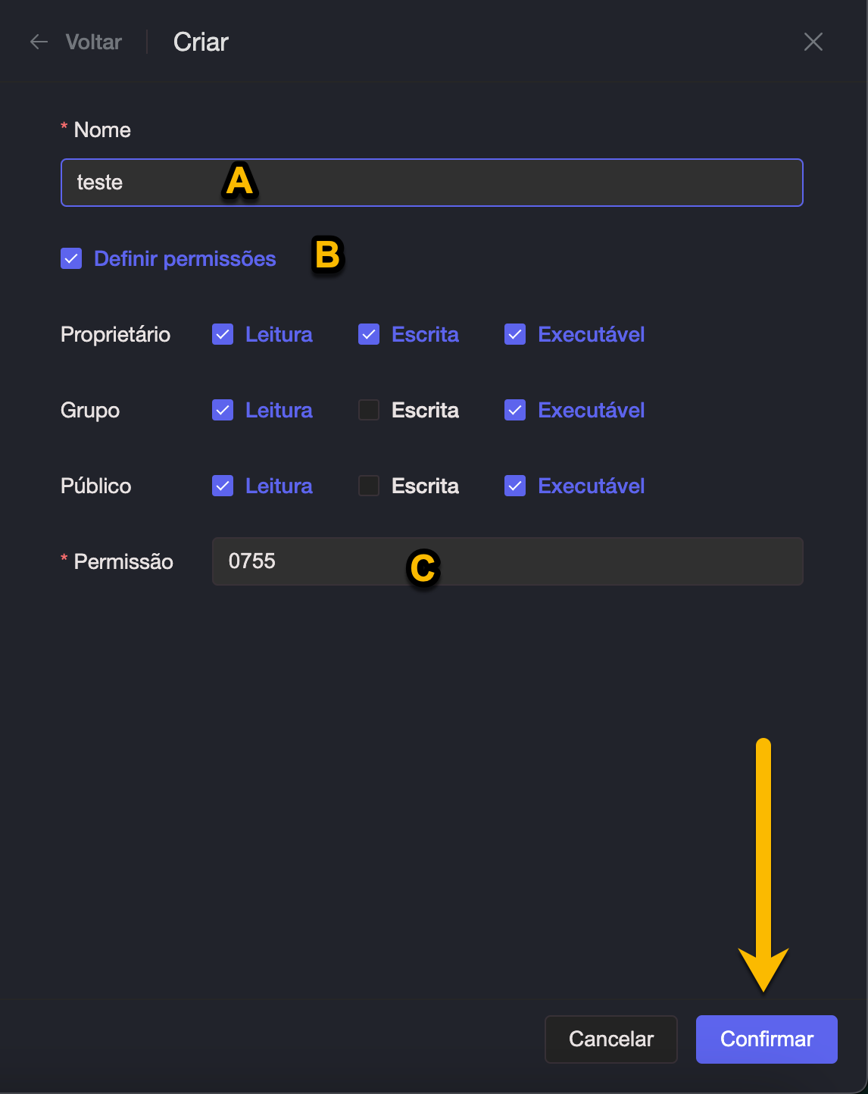Image resolution: width=868 pixels, height=1094 pixels.
Task: Toggle Público Leitura checkbox
Action: (223, 486)
